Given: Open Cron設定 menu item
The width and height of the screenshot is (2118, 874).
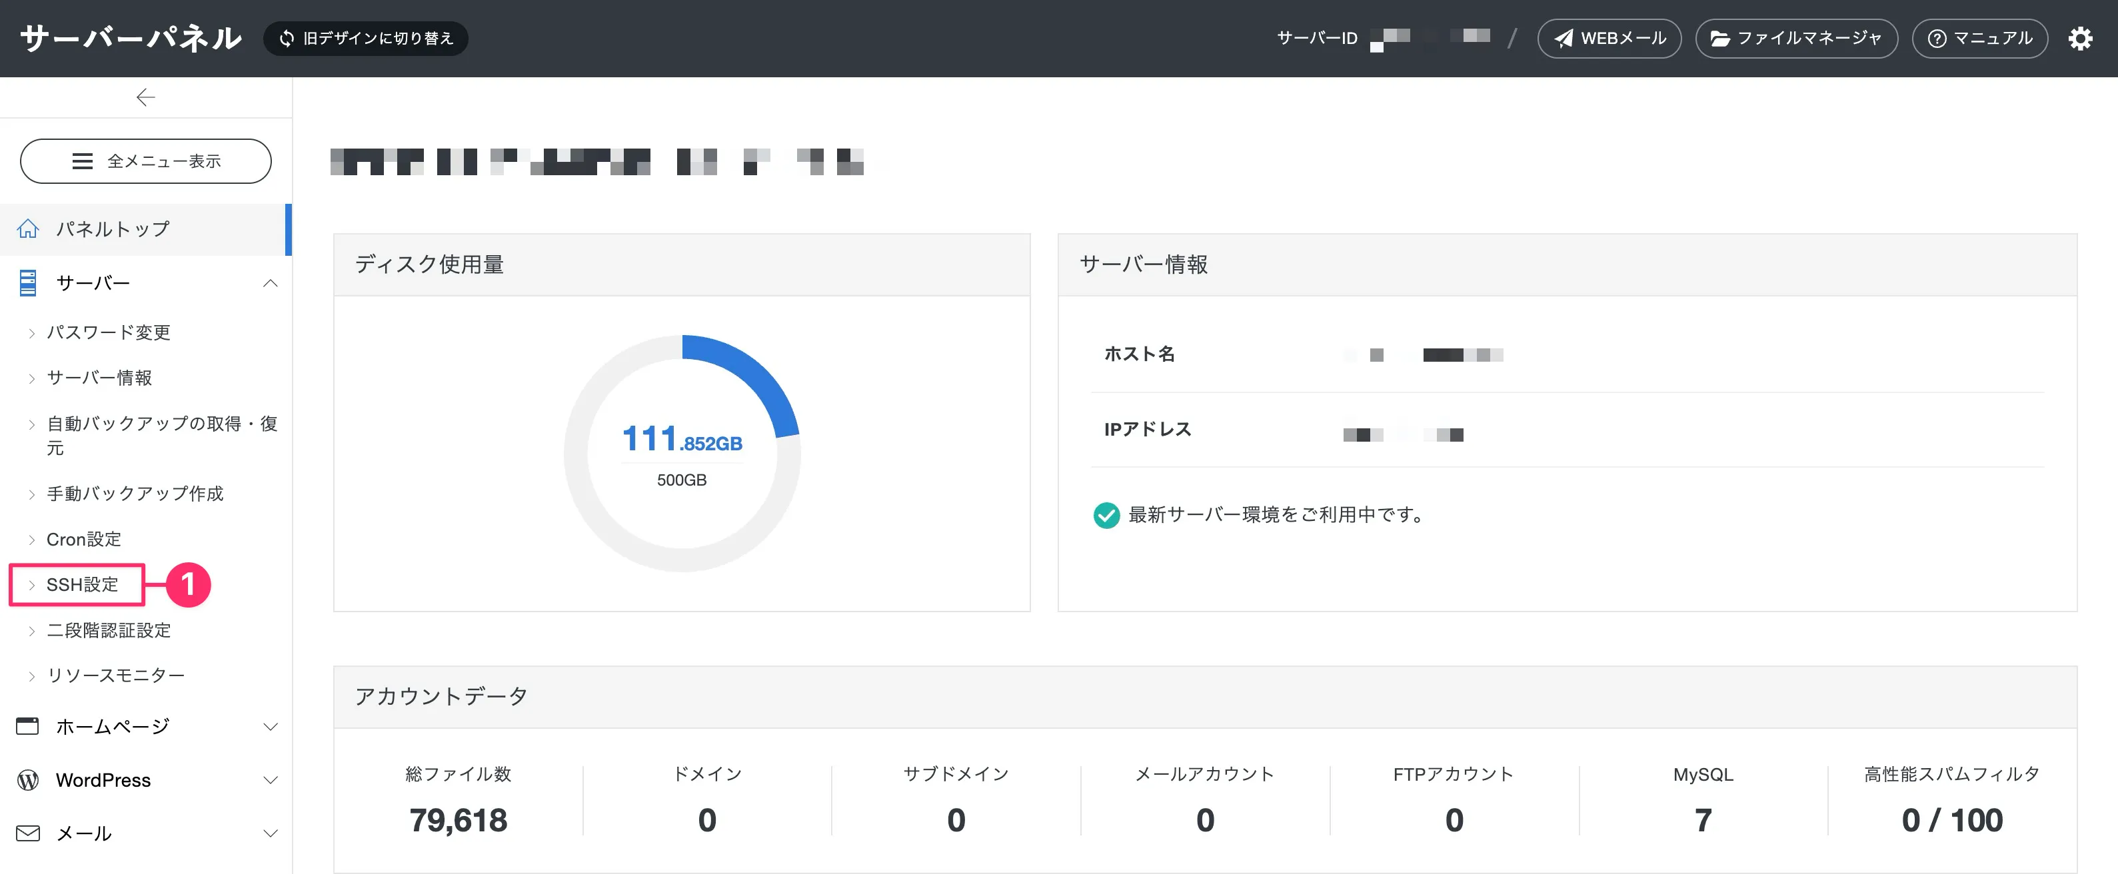Looking at the screenshot, I should pos(83,540).
